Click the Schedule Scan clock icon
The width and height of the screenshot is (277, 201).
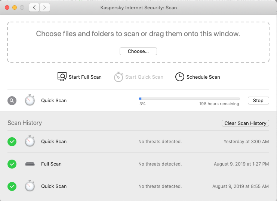point(180,77)
